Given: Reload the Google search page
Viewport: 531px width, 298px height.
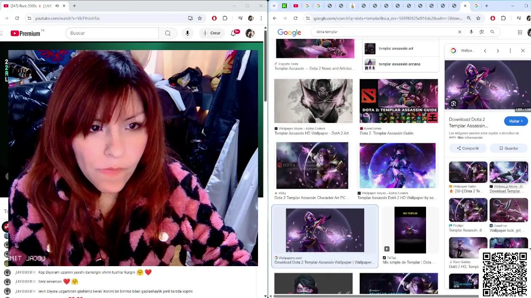Looking at the screenshot, I should [295, 18].
